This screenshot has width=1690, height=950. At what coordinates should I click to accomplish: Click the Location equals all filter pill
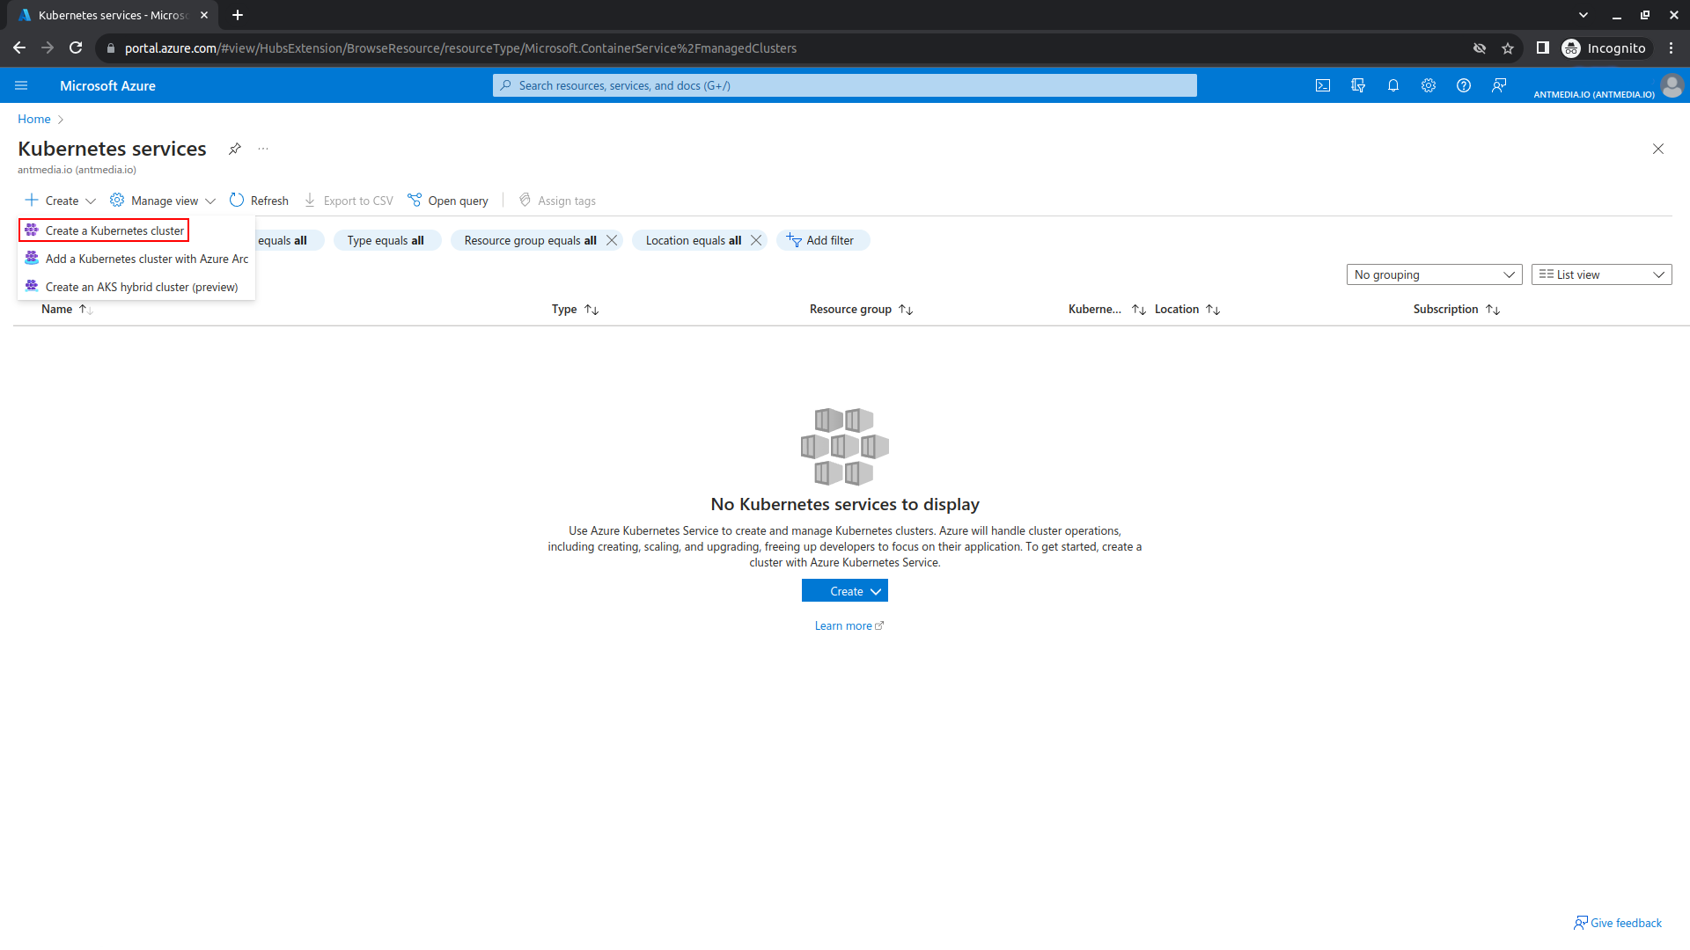pyautogui.click(x=693, y=240)
